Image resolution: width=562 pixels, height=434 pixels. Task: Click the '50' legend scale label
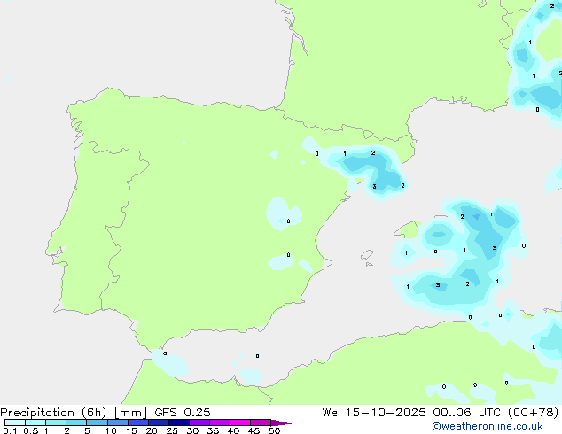coord(274,430)
